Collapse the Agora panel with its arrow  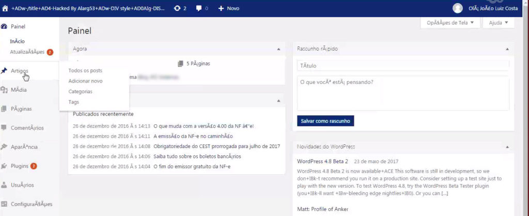point(278,49)
